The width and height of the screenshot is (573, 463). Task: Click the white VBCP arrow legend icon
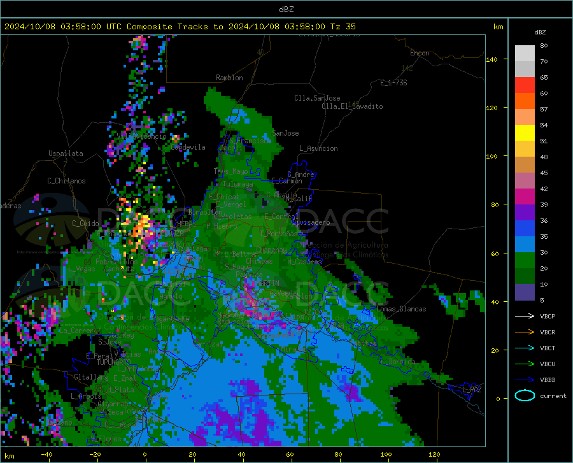525,316
